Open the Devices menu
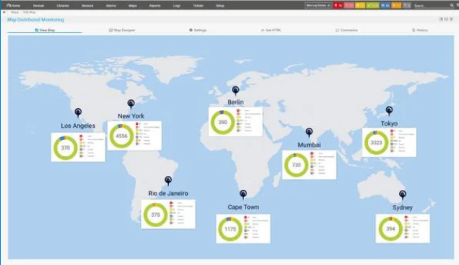459x265 pixels. [x=38, y=6]
